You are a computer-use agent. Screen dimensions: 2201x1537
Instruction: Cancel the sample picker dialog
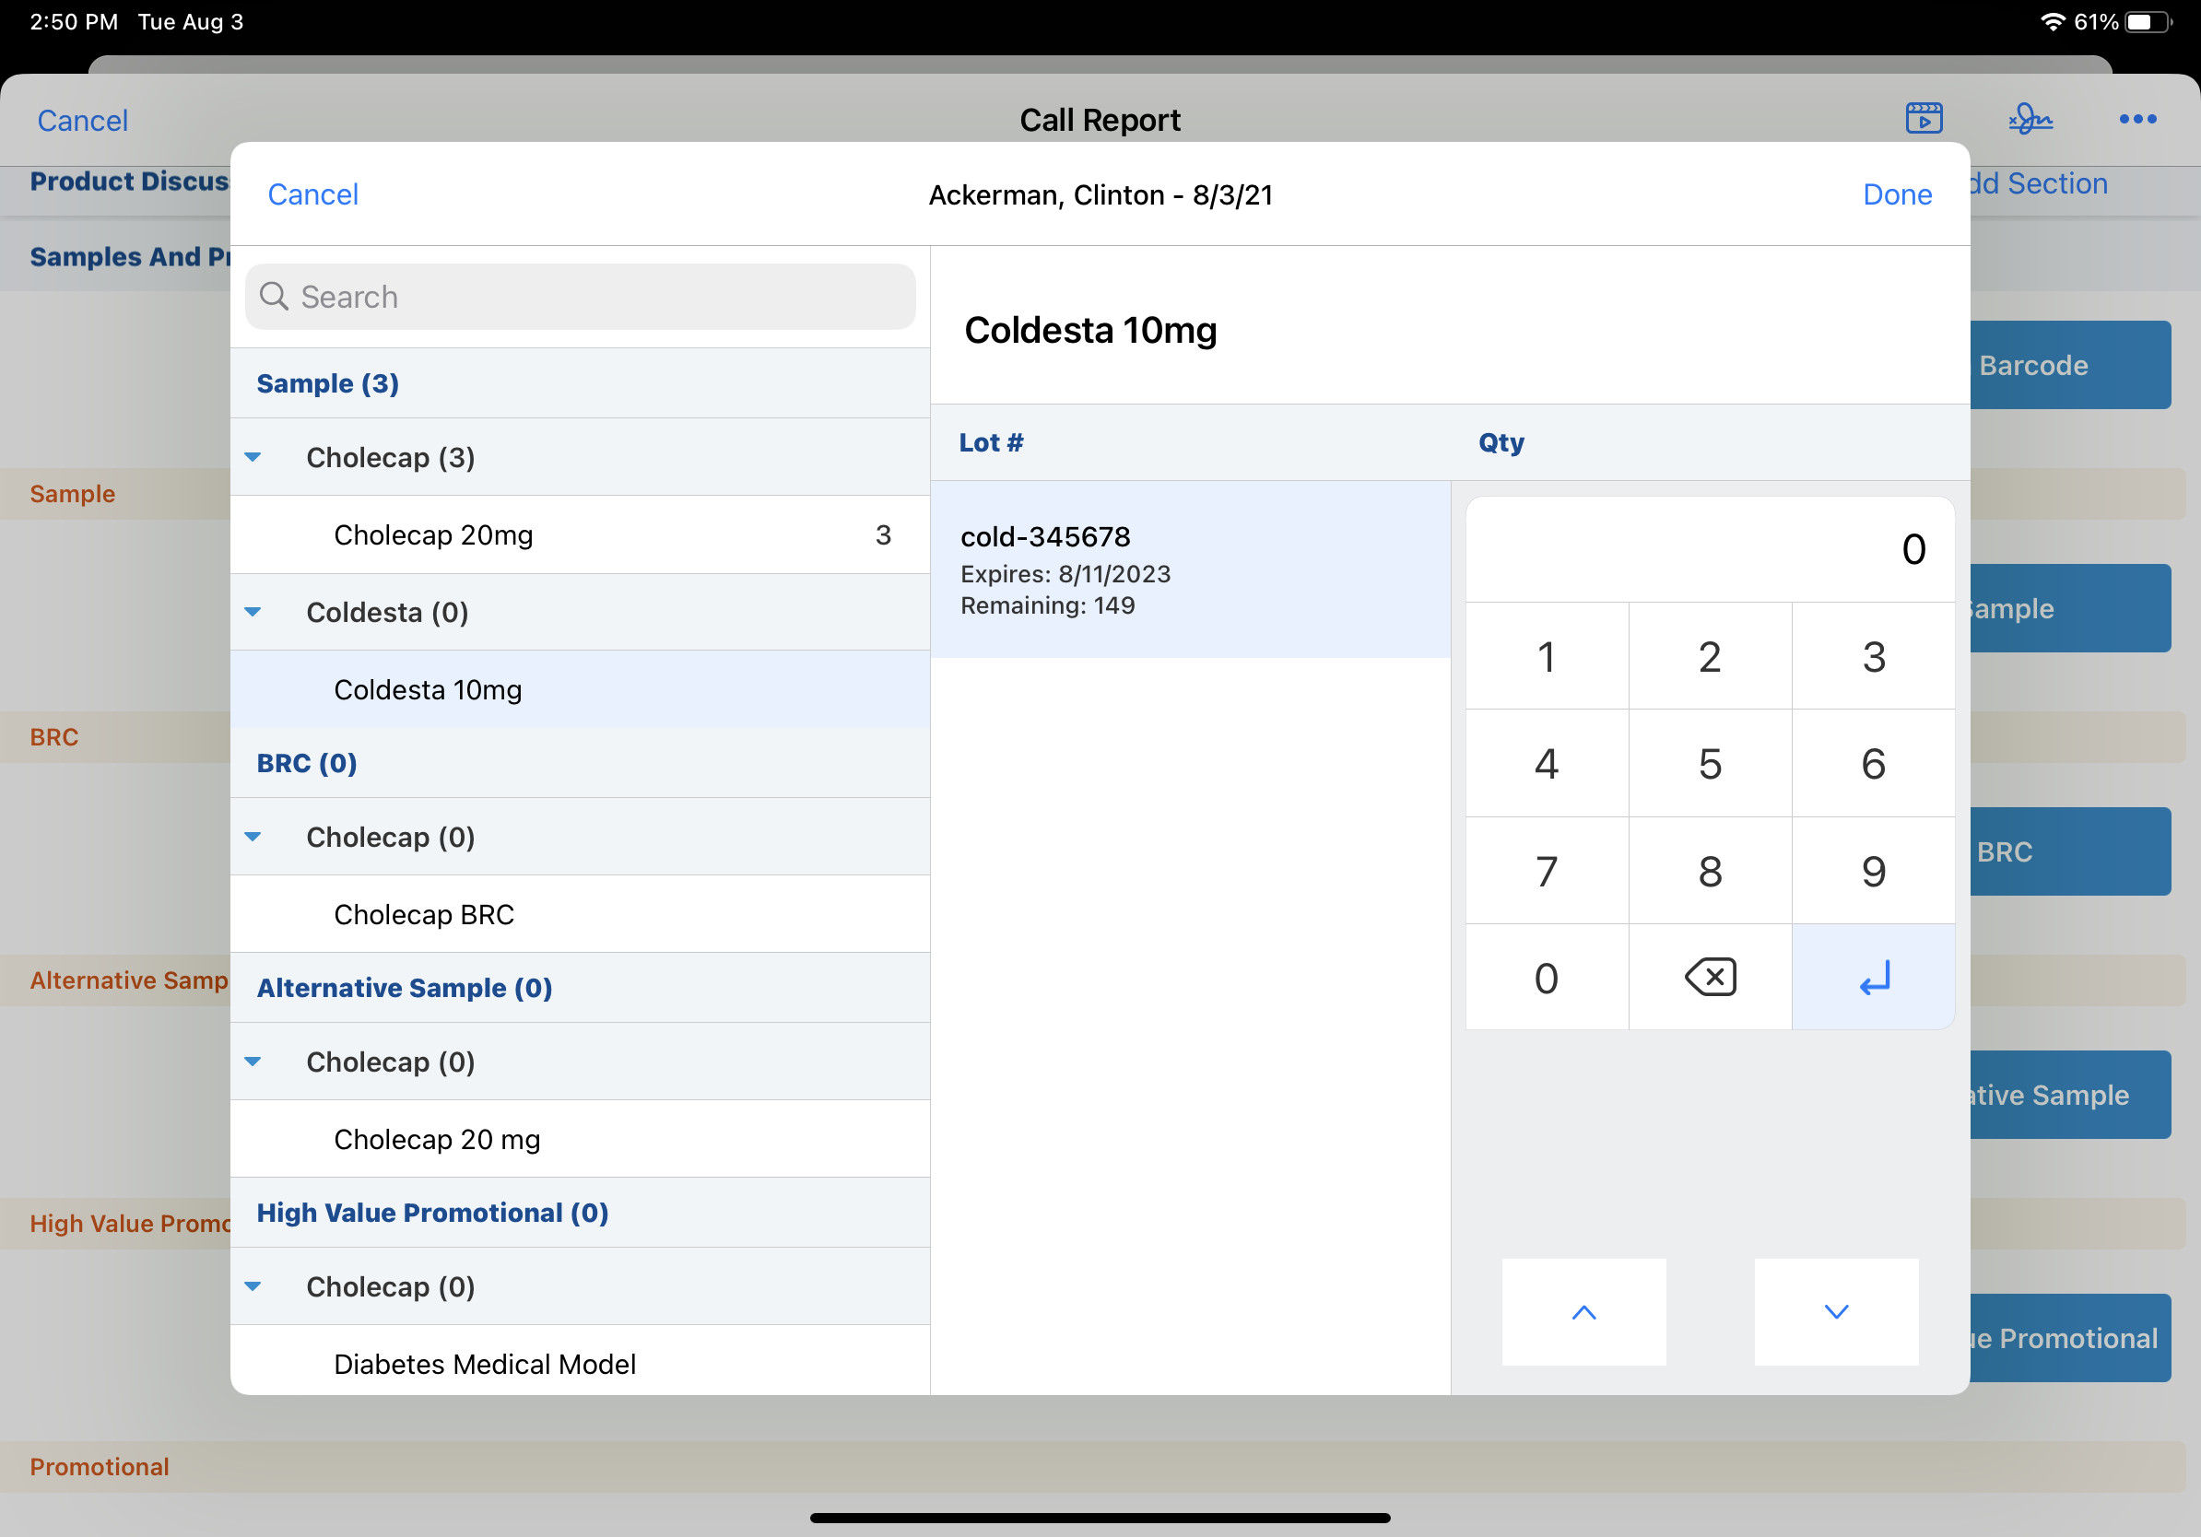point(312,194)
